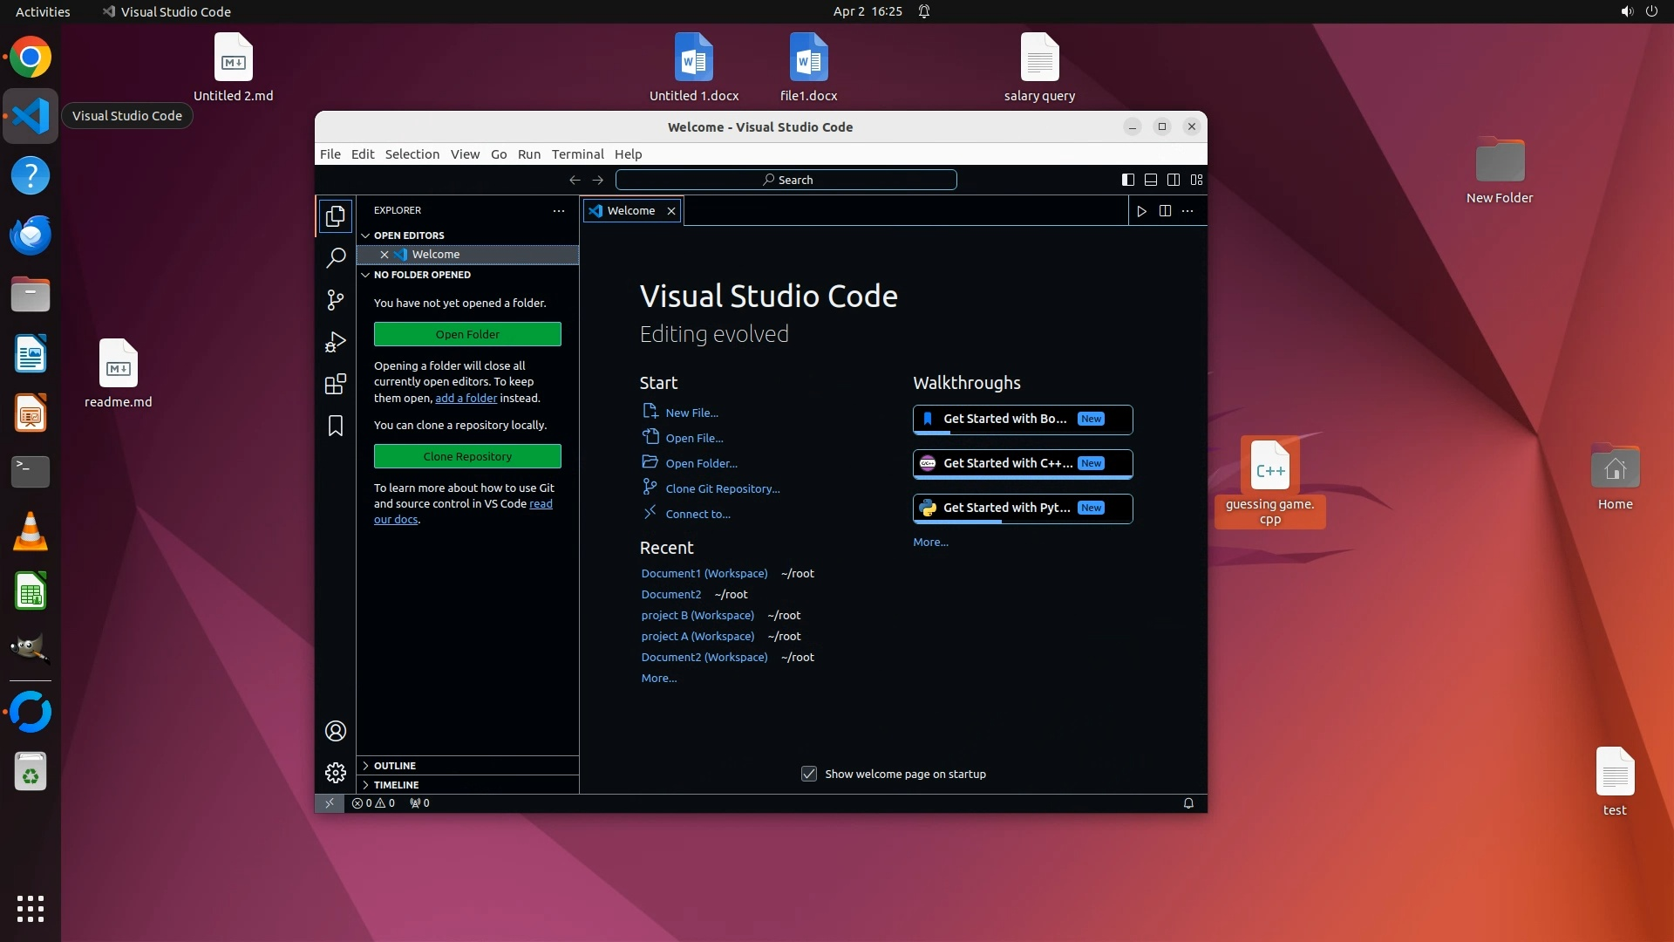The height and width of the screenshot is (942, 1674).
Task: Click the Search command center field
Action: [x=786, y=180]
